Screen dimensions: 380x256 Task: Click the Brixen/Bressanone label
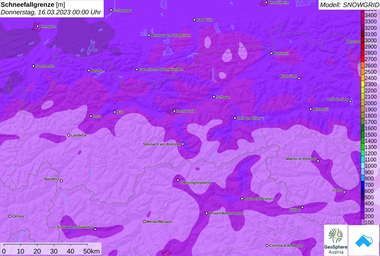226,213
